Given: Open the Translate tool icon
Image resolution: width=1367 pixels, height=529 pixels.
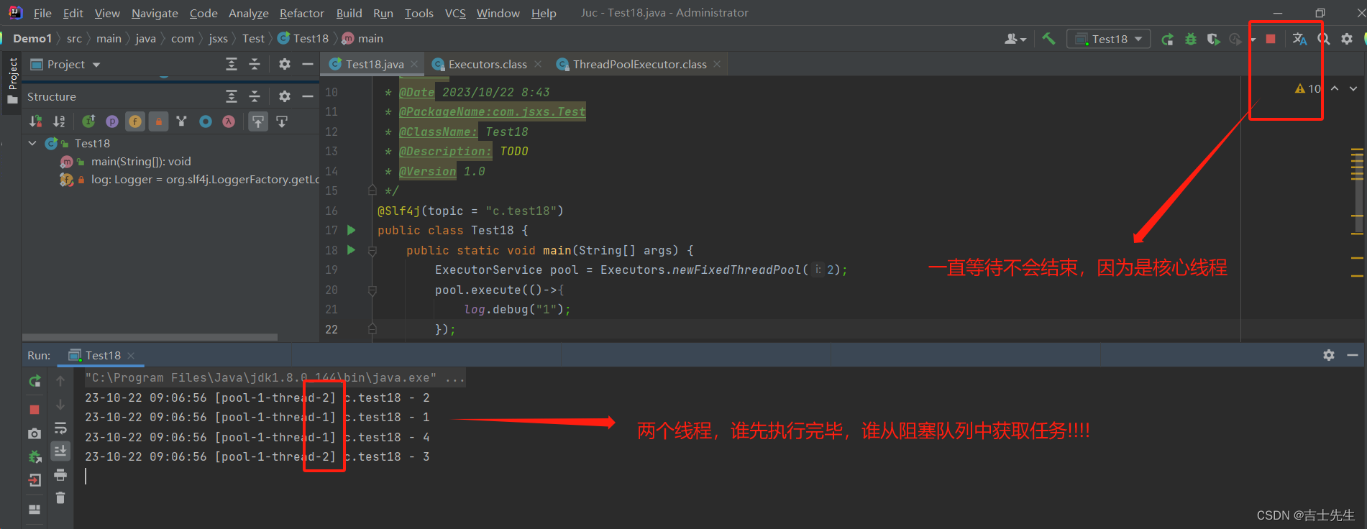Looking at the screenshot, I should (1299, 39).
